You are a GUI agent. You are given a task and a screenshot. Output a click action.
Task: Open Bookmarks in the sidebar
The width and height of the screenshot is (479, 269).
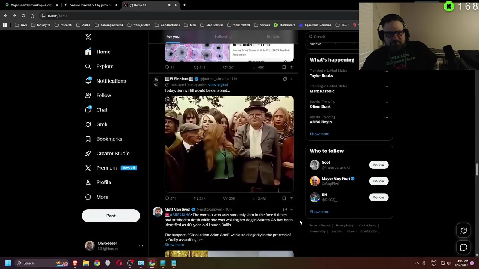103,139
